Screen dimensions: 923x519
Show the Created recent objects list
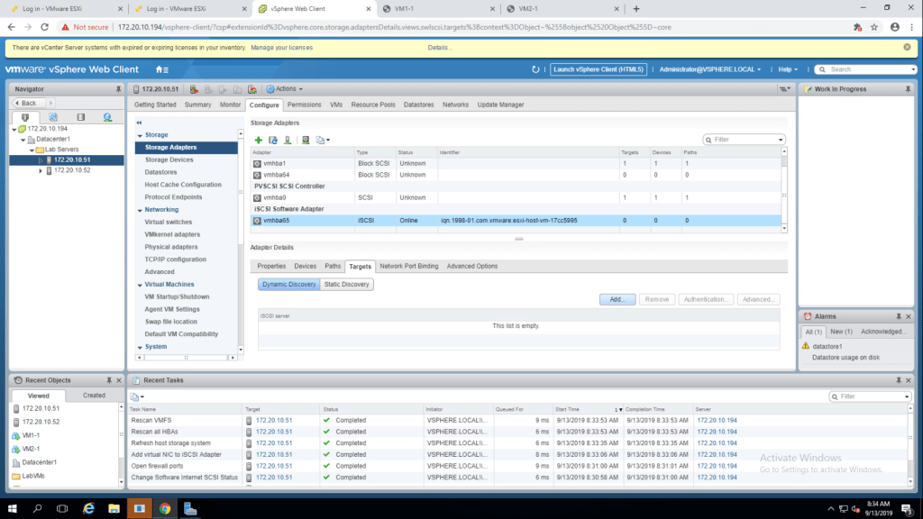tap(94, 395)
